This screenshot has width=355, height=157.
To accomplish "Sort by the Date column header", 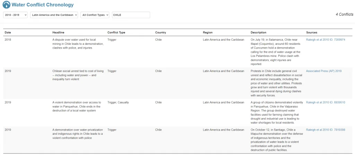I will pyautogui.click(x=8, y=32).
